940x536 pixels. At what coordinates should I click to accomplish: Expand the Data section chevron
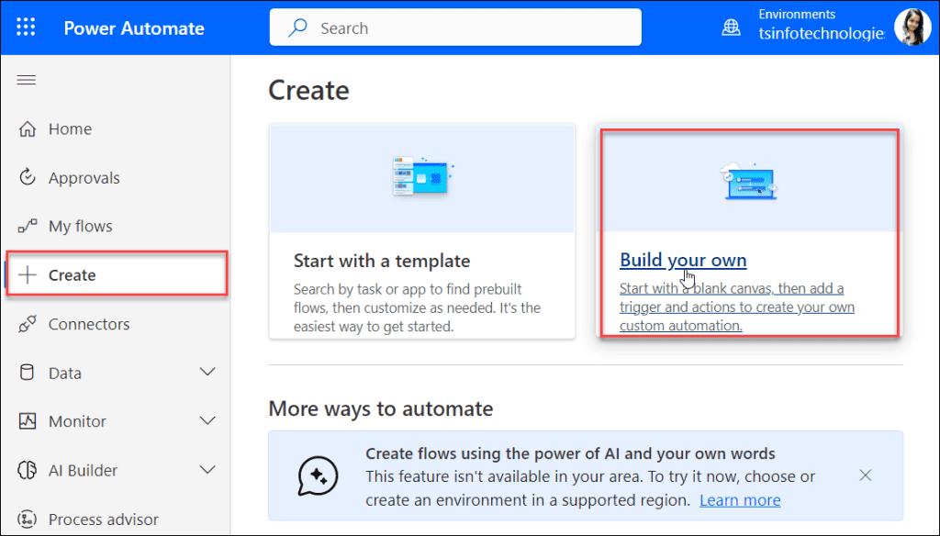click(x=207, y=372)
